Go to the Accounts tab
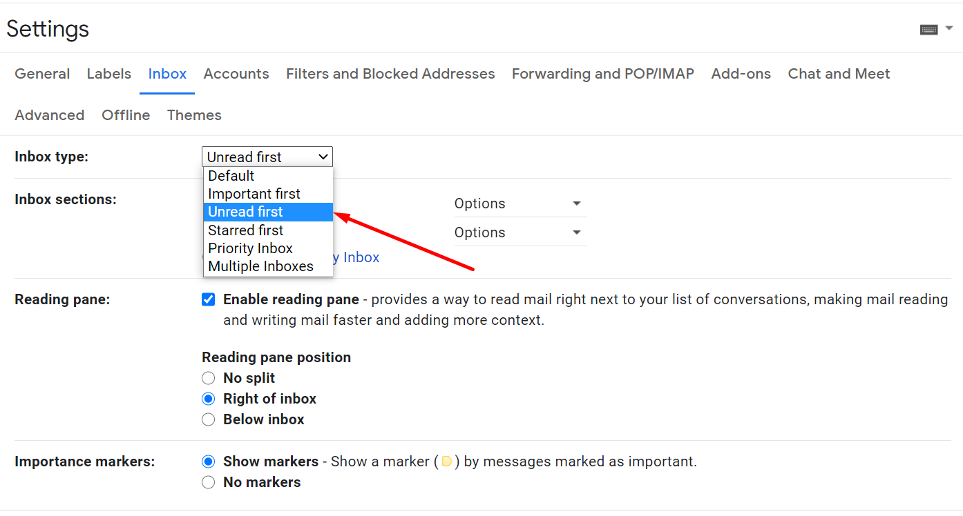This screenshot has height=516, width=963. click(x=236, y=74)
